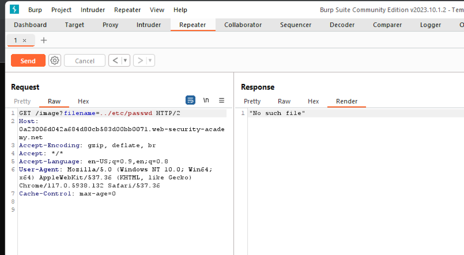The image size is (464, 255).
Task: Switch Request view to Pretty
Action: coord(22,101)
